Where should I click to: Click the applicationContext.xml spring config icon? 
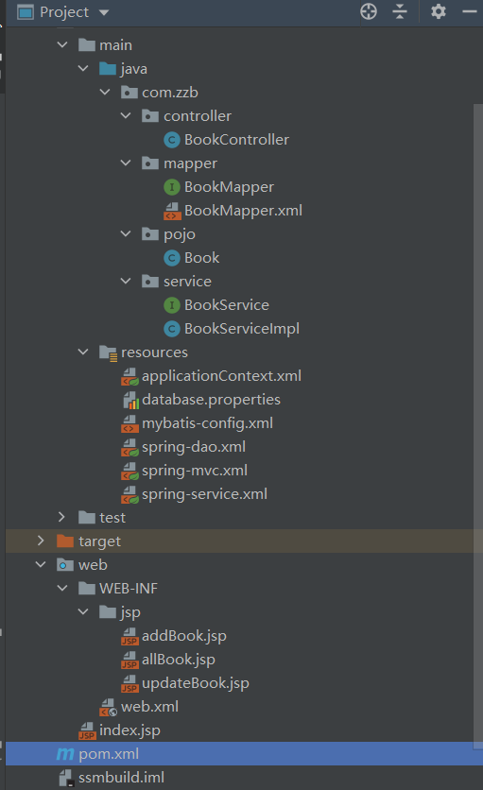[x=129, y=376]
